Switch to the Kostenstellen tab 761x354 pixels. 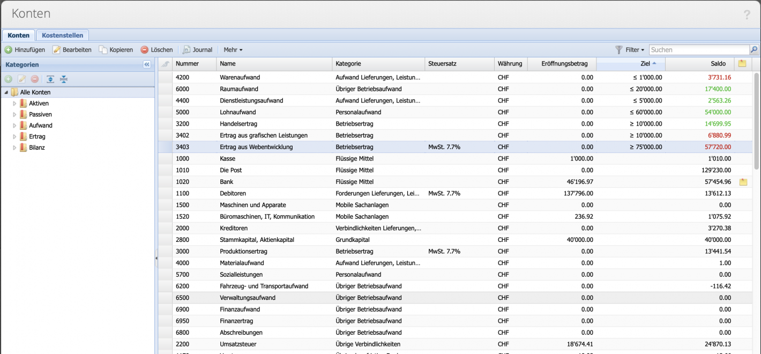(x=63, y=35)
